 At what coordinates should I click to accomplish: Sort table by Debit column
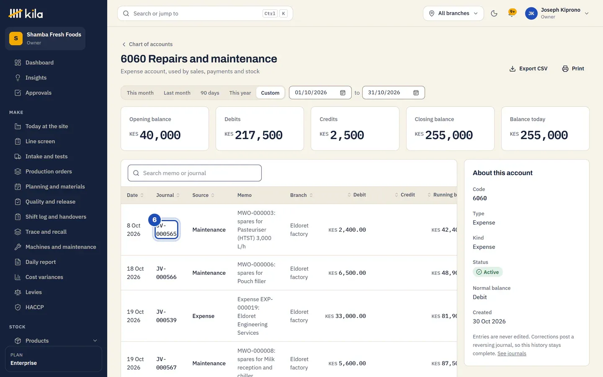pos(357,195)
